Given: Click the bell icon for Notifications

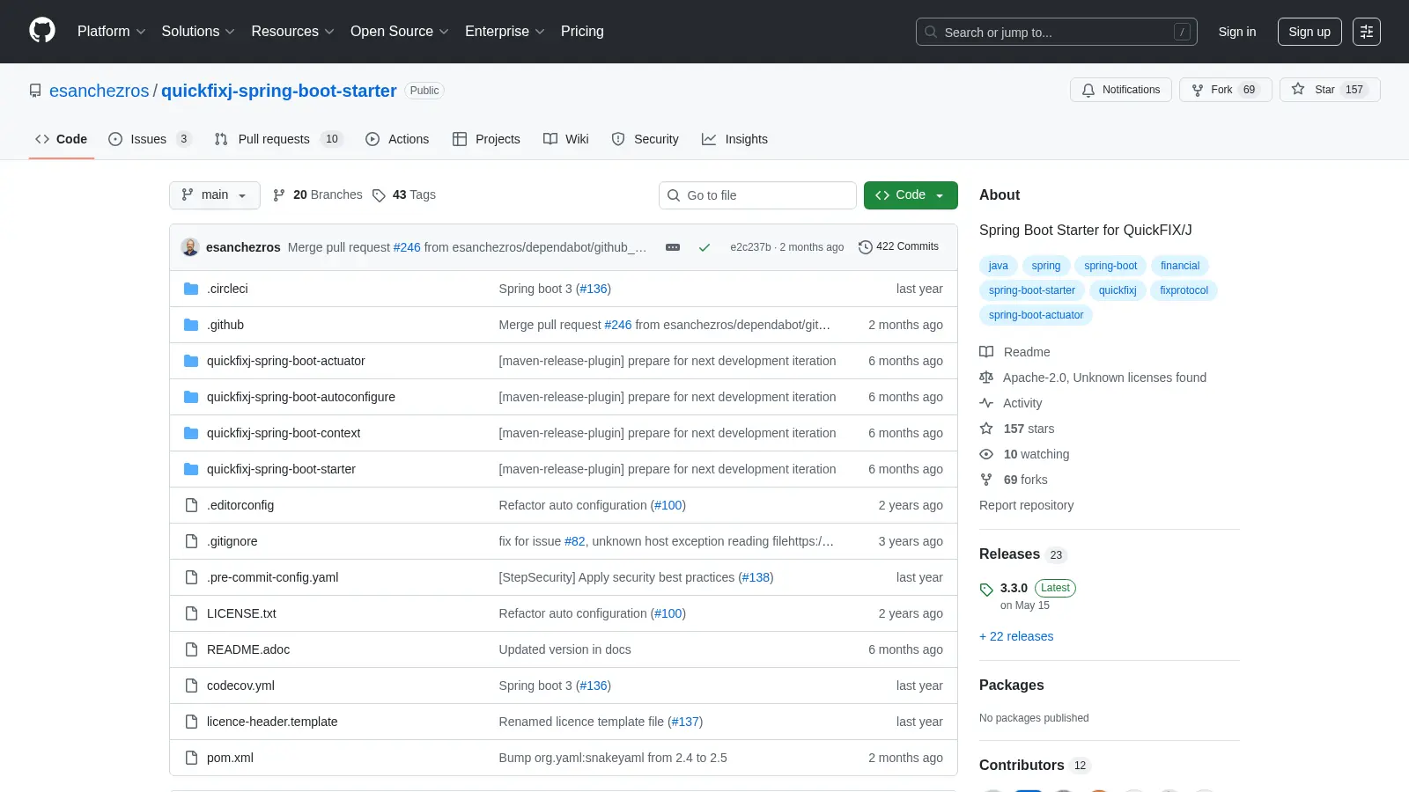Looking at the screenshot, I should pos(1088,90).
